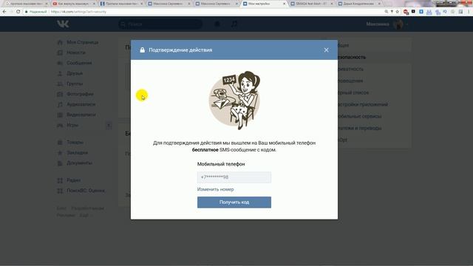Screen dimensions: 473x266
Task: Bookmark page with star icon
Action: (x=398, y=12)
